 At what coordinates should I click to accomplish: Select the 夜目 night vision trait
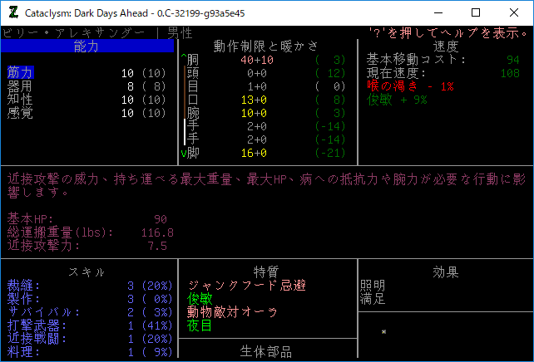[200, 325]
